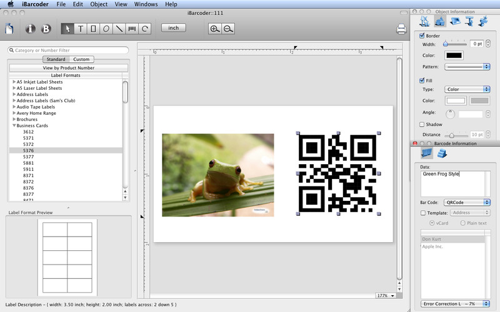Open the Fill Type Color dropdown

pyautogui.click(x=467, y=89)
